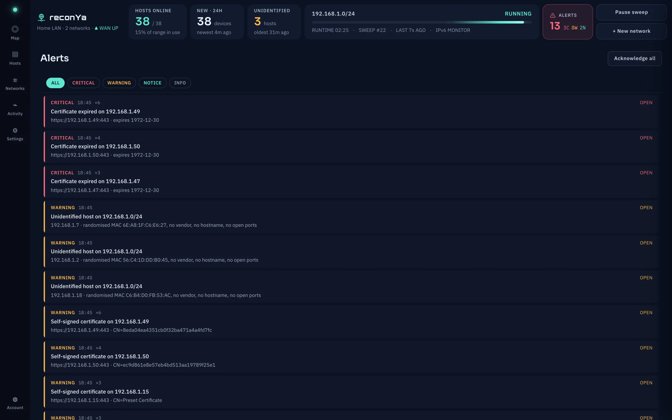Click the reconYa logo icon

point(41,18)
